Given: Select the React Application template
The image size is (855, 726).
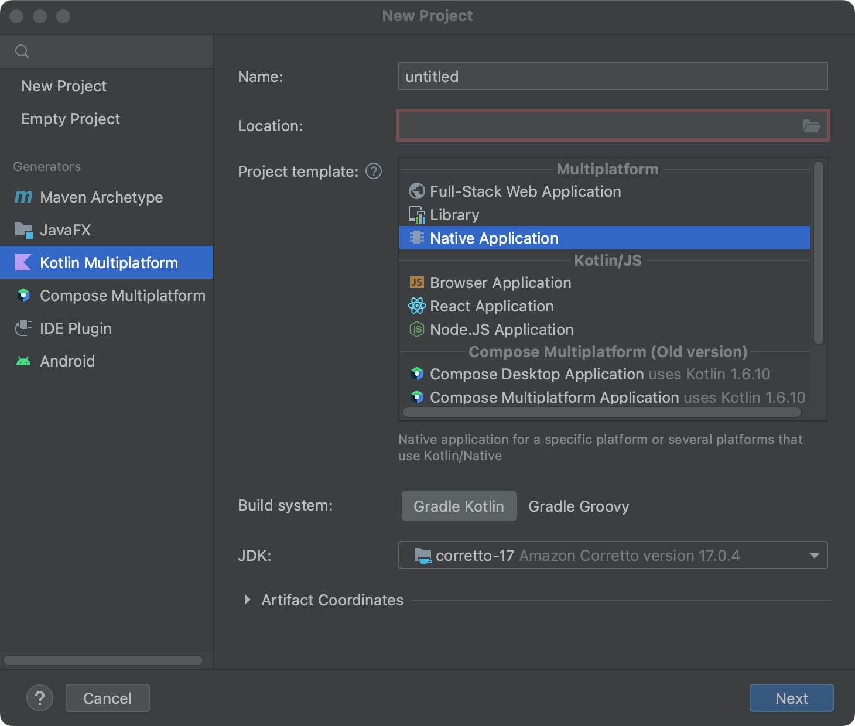Looking at the screenshot, I should [605, 306].
